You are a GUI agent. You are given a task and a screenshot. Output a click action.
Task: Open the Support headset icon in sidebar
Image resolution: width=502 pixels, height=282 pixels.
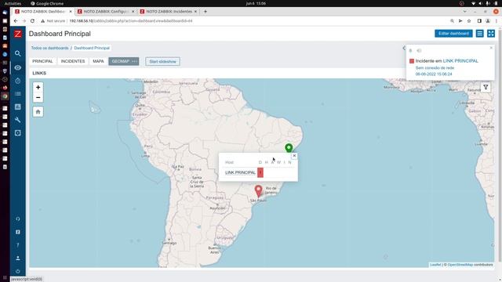(18, 219)
